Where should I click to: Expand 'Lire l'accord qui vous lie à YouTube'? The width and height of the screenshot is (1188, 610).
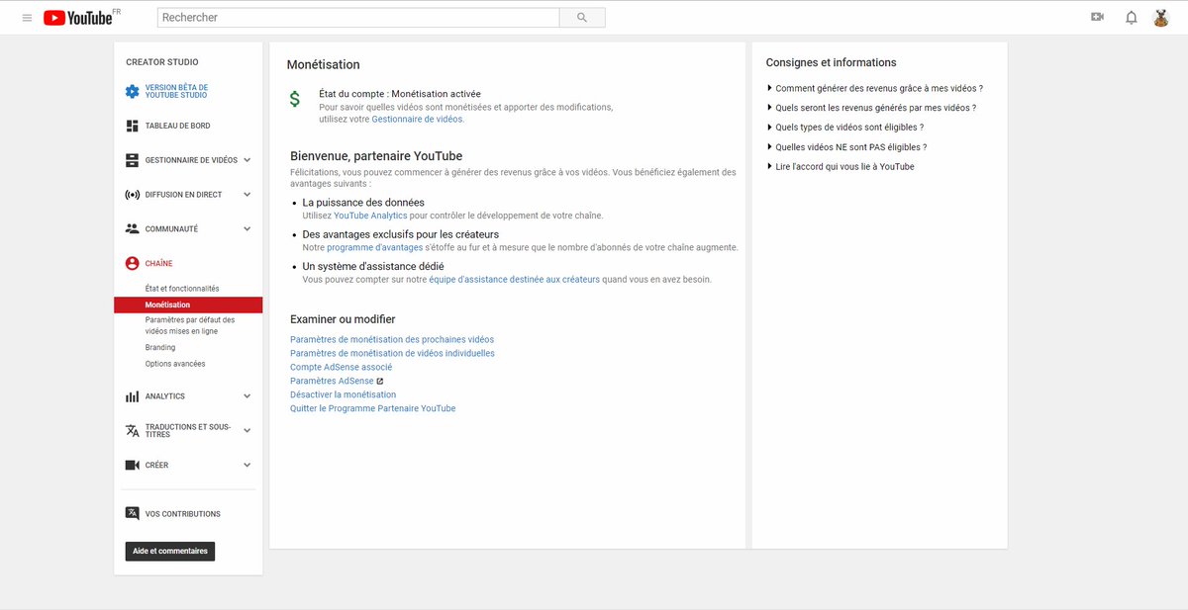click(x=841, y=167)
